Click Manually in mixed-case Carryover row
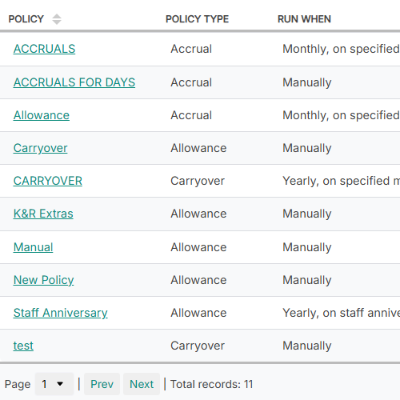The image size is (400, 400). click(306, 148)
